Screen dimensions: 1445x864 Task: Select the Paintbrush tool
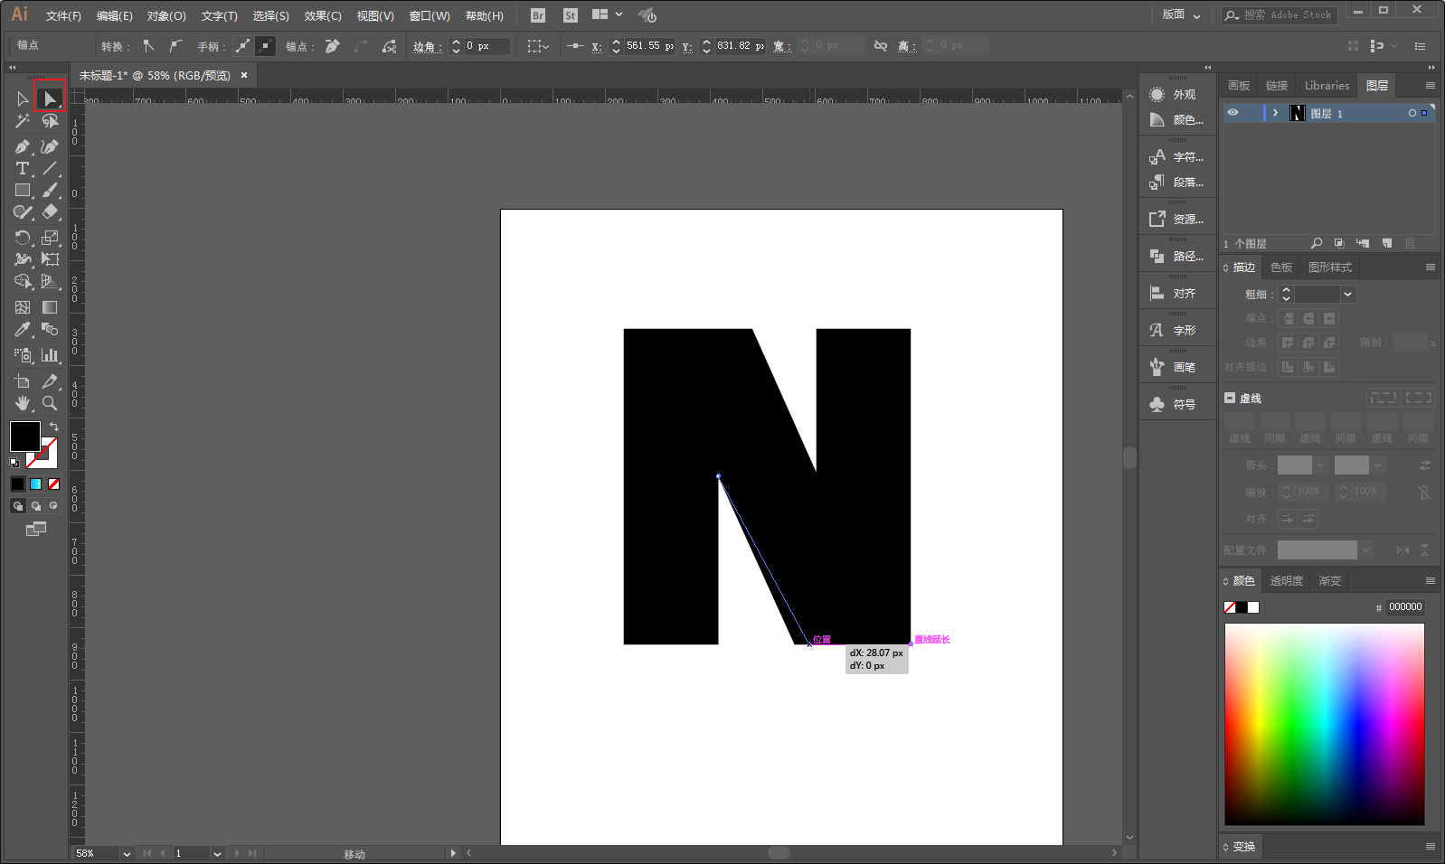click(50, 191)
